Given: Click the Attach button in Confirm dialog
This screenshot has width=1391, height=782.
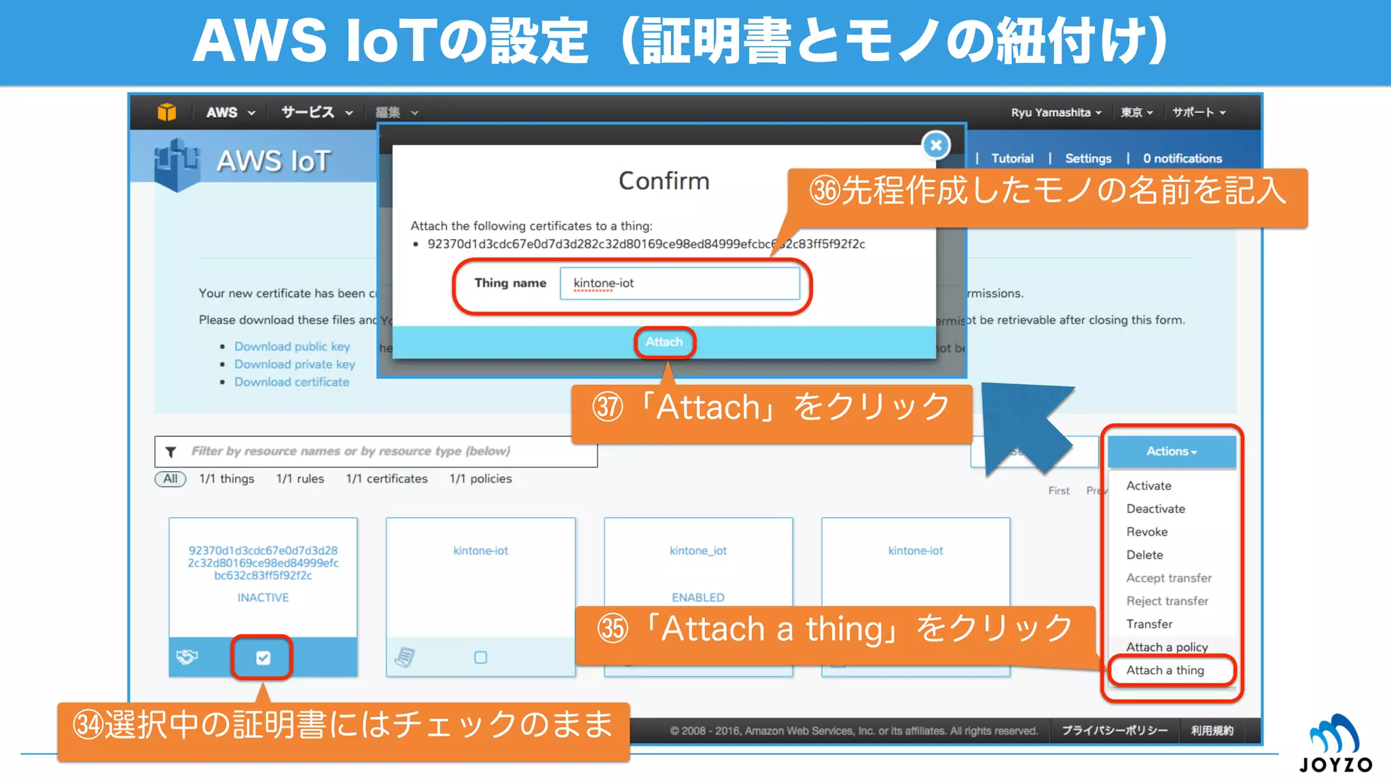Looking at the screenshot, I should [x=664, y=342].
